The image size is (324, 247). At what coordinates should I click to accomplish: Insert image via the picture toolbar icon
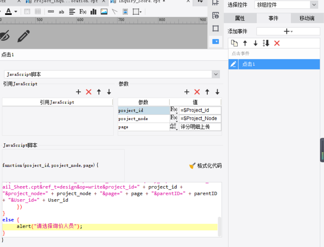tap(104, 11)
